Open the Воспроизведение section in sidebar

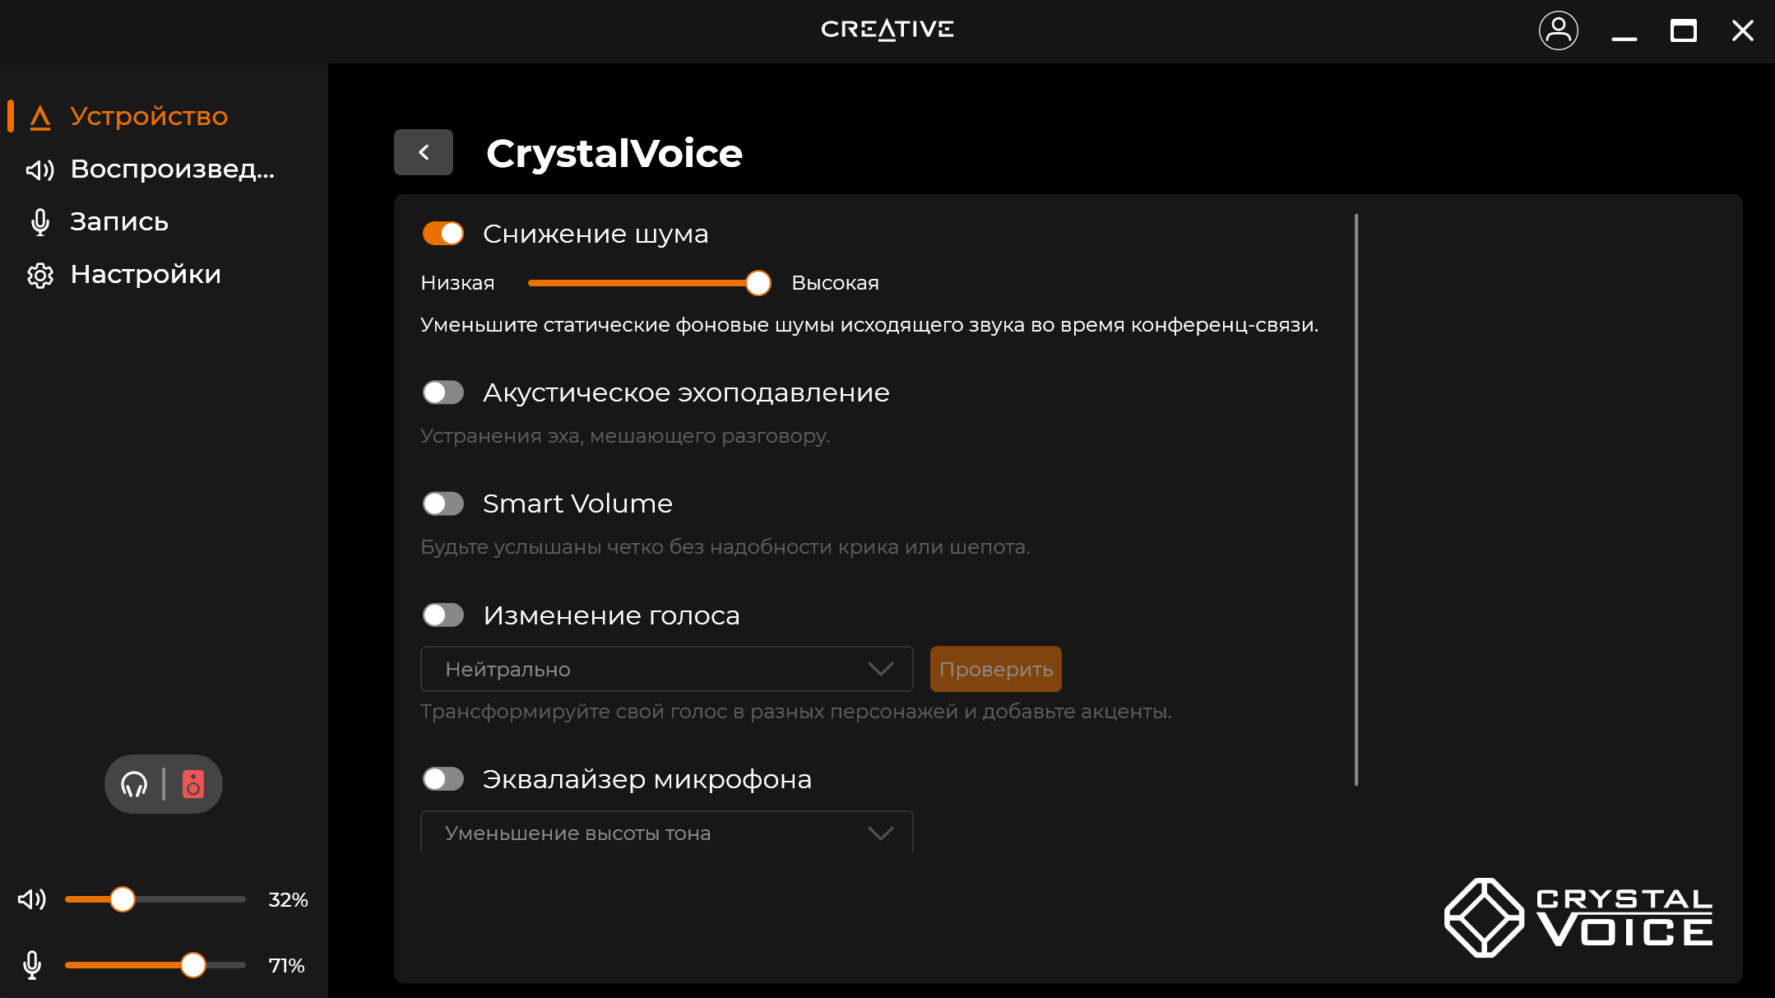pos(171,169)
